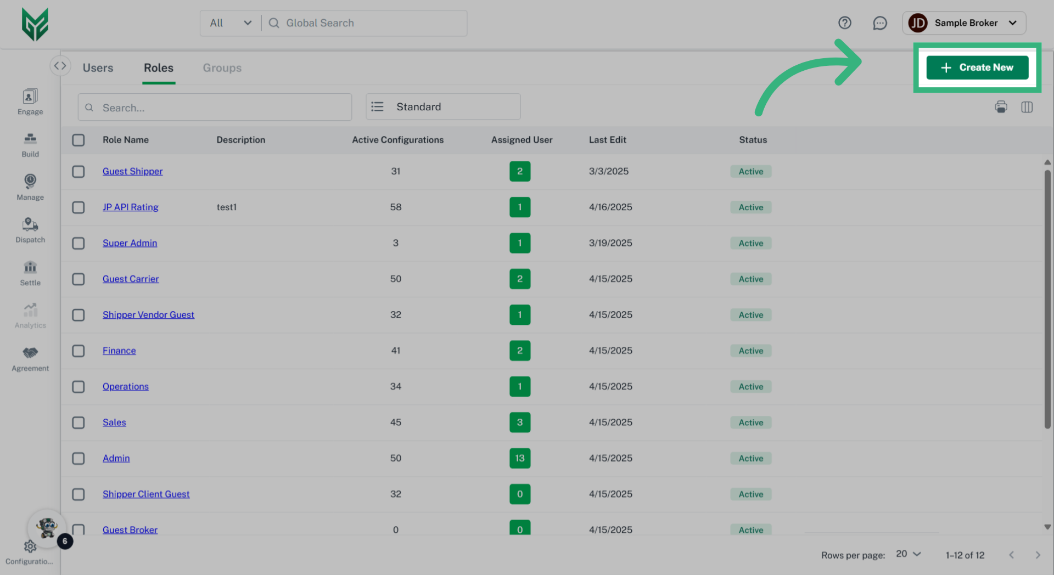The image size is (1054, 575).
Task: Open the column layout icon
Action: (1027, 107)
